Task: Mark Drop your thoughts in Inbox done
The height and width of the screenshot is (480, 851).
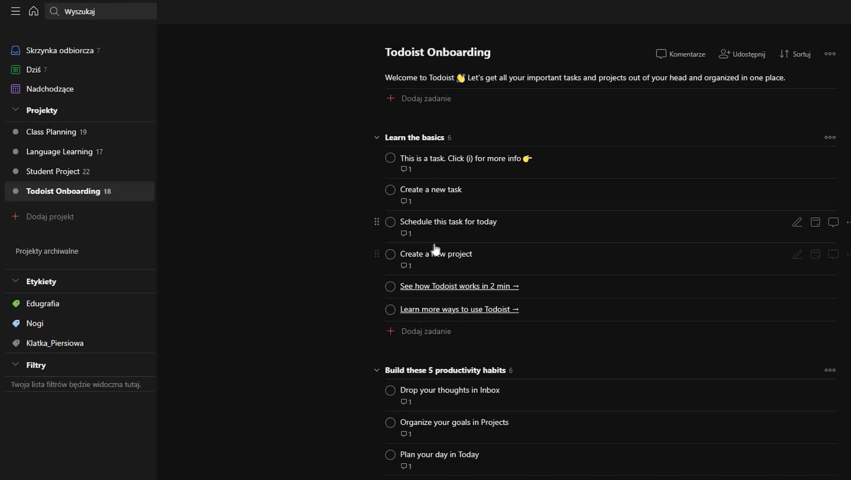Action: tap(390, 390)
